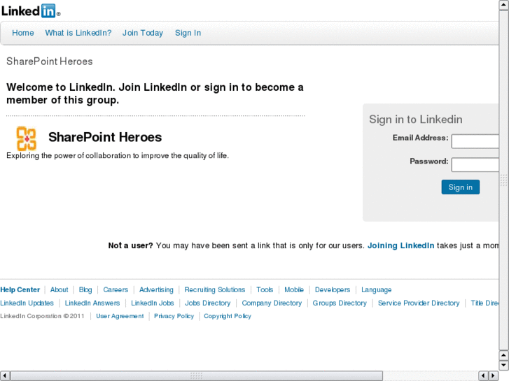The image size is (509, 381).
Task: Open the Recruiting Solutions footer link
Action: (214, 289)
